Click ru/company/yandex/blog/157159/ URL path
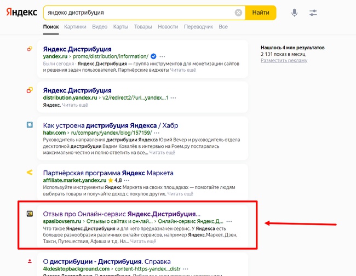 (x=111, y=133)
